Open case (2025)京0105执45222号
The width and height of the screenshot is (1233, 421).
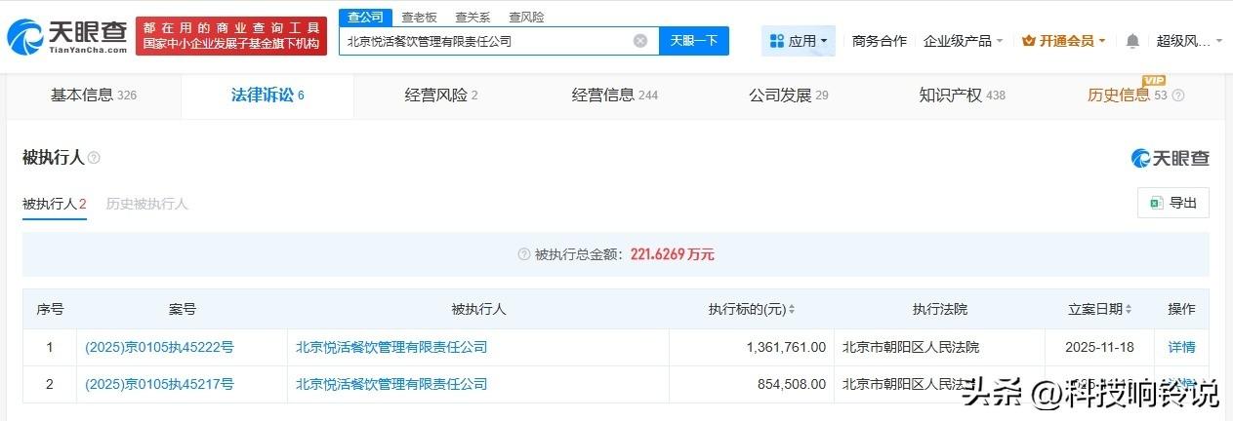(159, 347)
